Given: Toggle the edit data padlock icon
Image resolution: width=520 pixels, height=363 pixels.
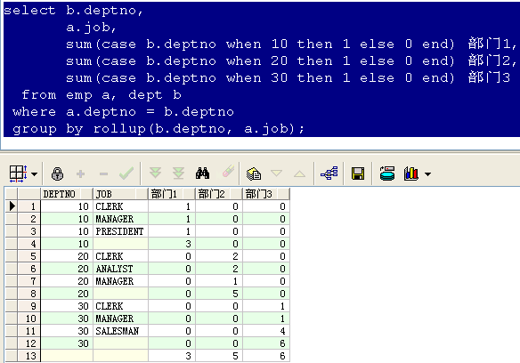Looking at the screenshot, I should [57, 173].
